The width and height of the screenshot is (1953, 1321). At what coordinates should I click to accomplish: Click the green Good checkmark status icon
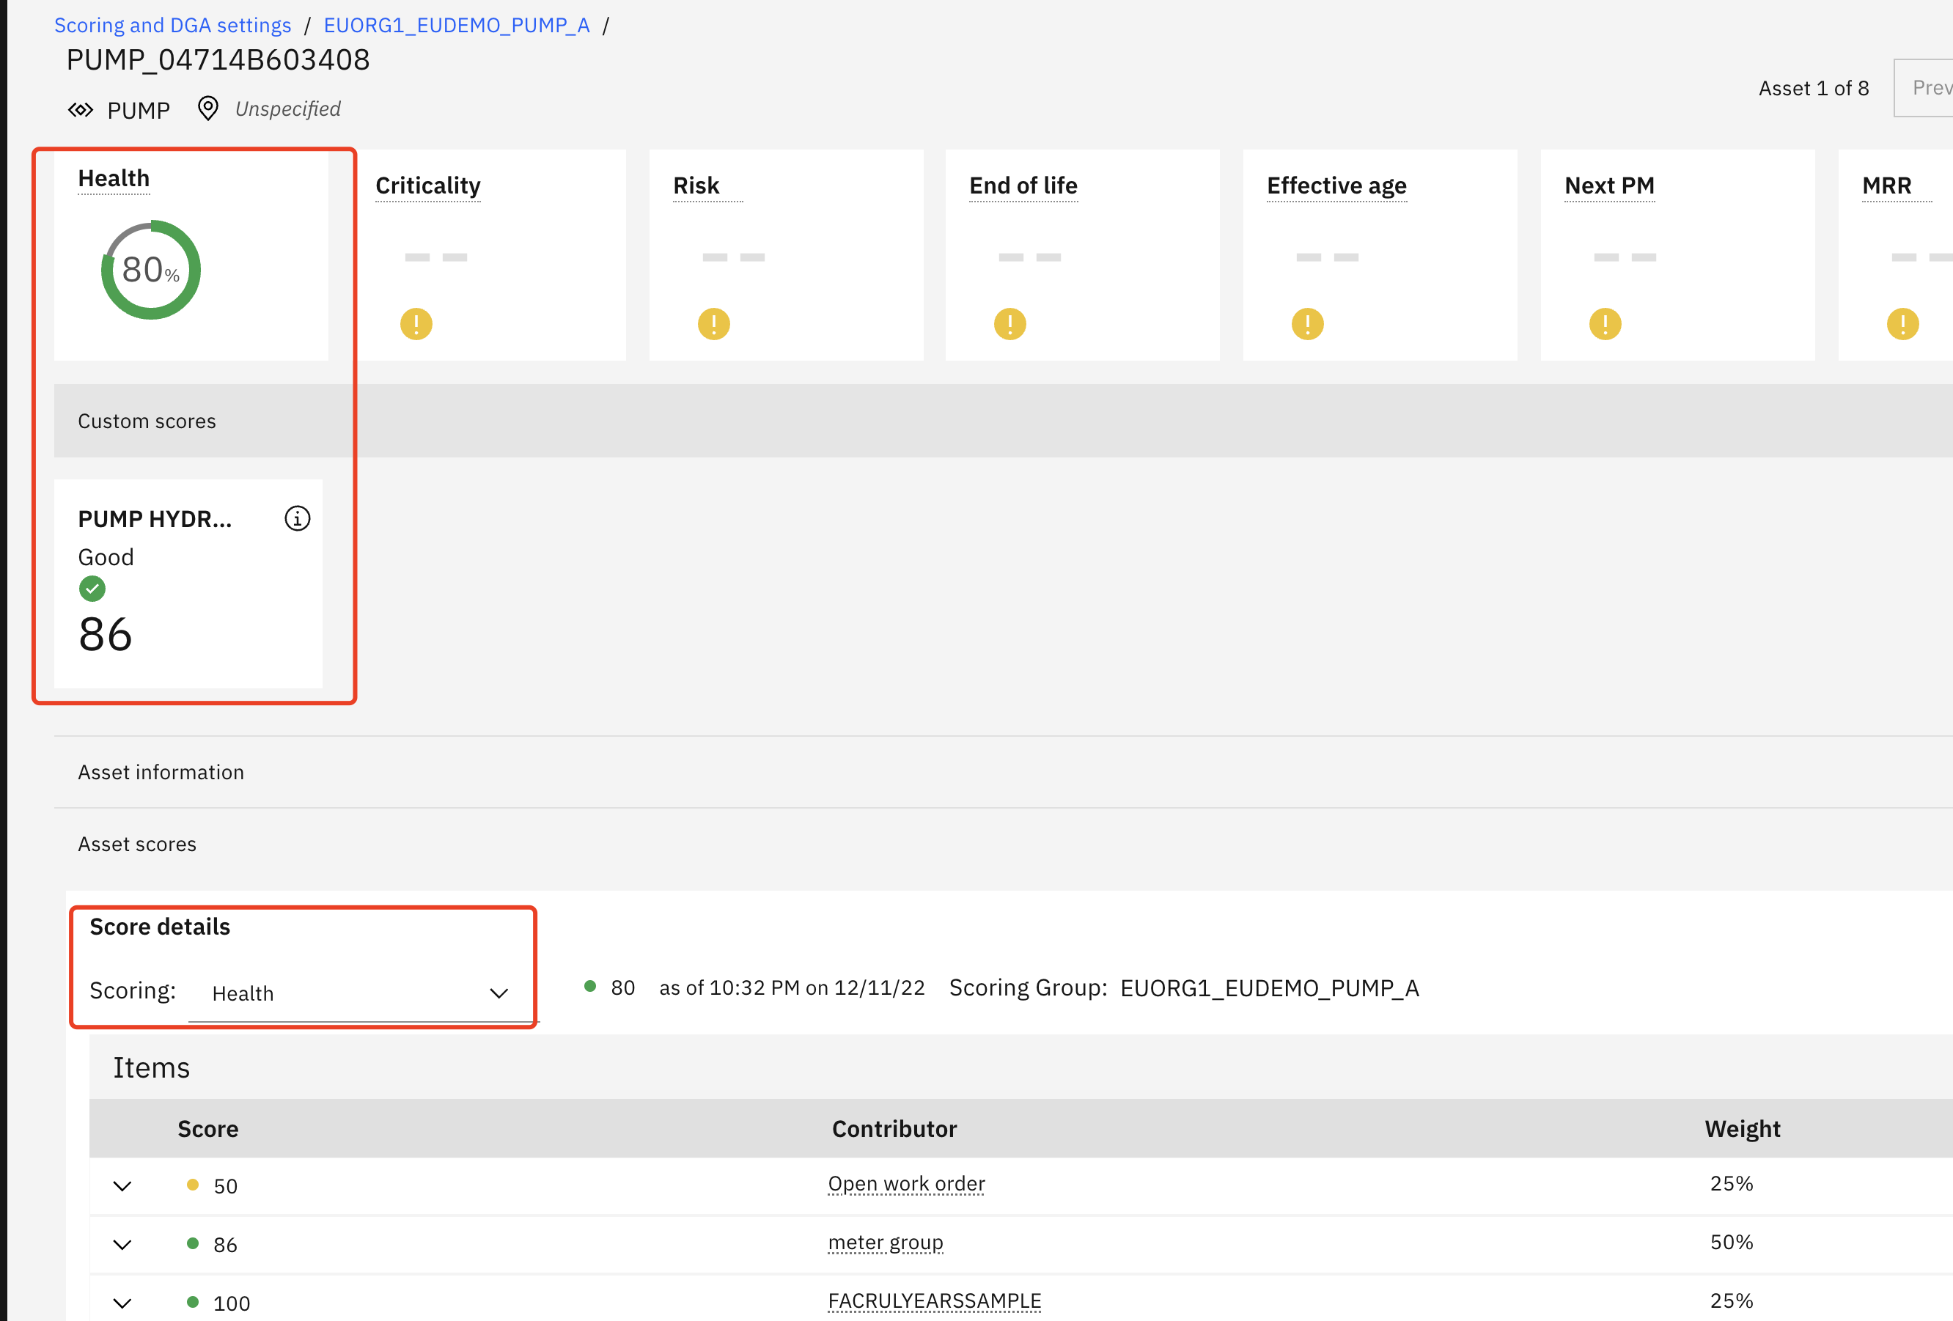(92, 589)
